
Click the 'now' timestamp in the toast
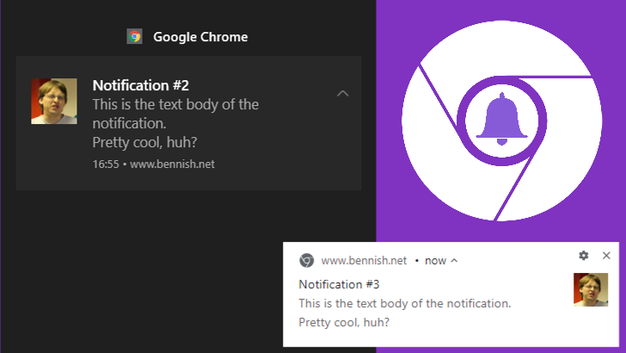coord(435,260)
